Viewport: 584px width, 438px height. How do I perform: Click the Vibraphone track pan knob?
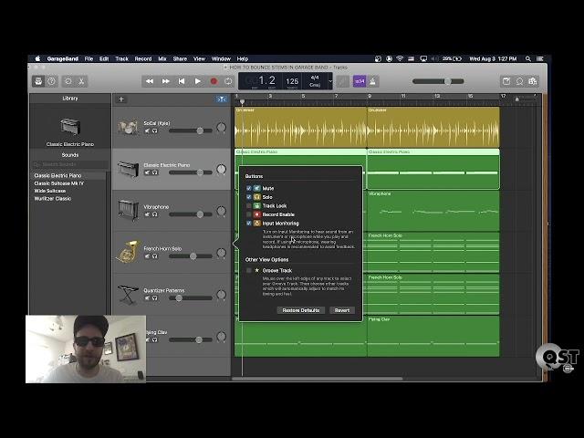(221, 211)
